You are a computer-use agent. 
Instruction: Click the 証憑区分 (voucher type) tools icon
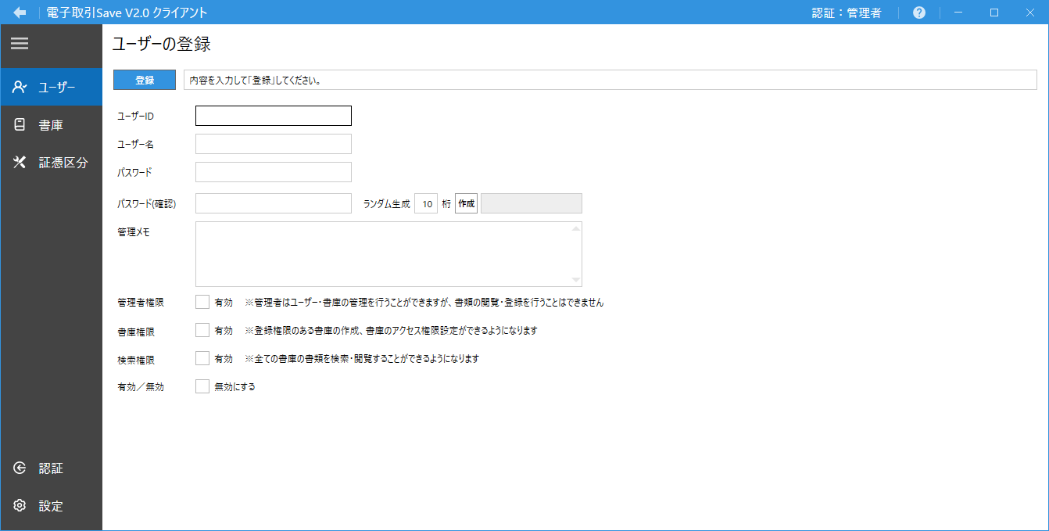20,162
